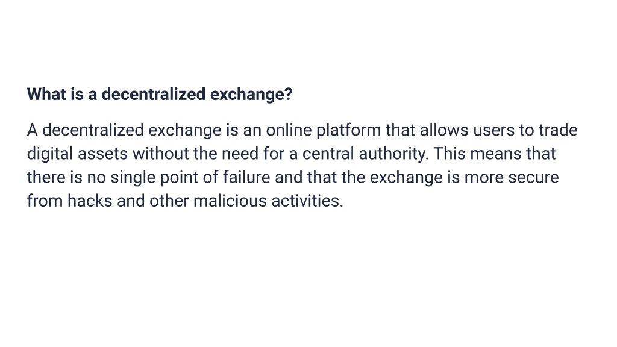Click the word 'single' in the third line
617x347 pixels.
pyautogui.click(x=133, y=178)
